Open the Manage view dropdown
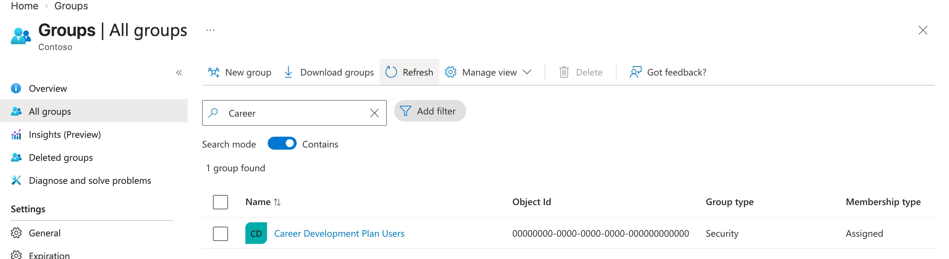Image resolution: width=949 pixels, height=259 pixels. tap(488, 72)
